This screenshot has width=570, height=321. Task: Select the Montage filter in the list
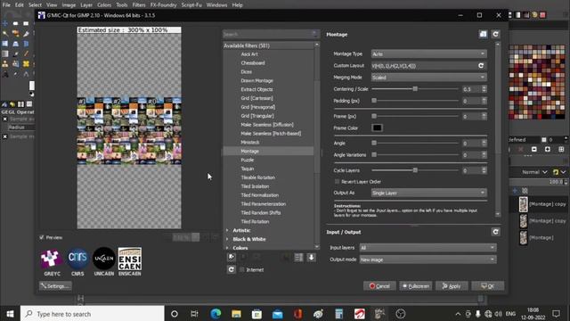click(249, 151)
